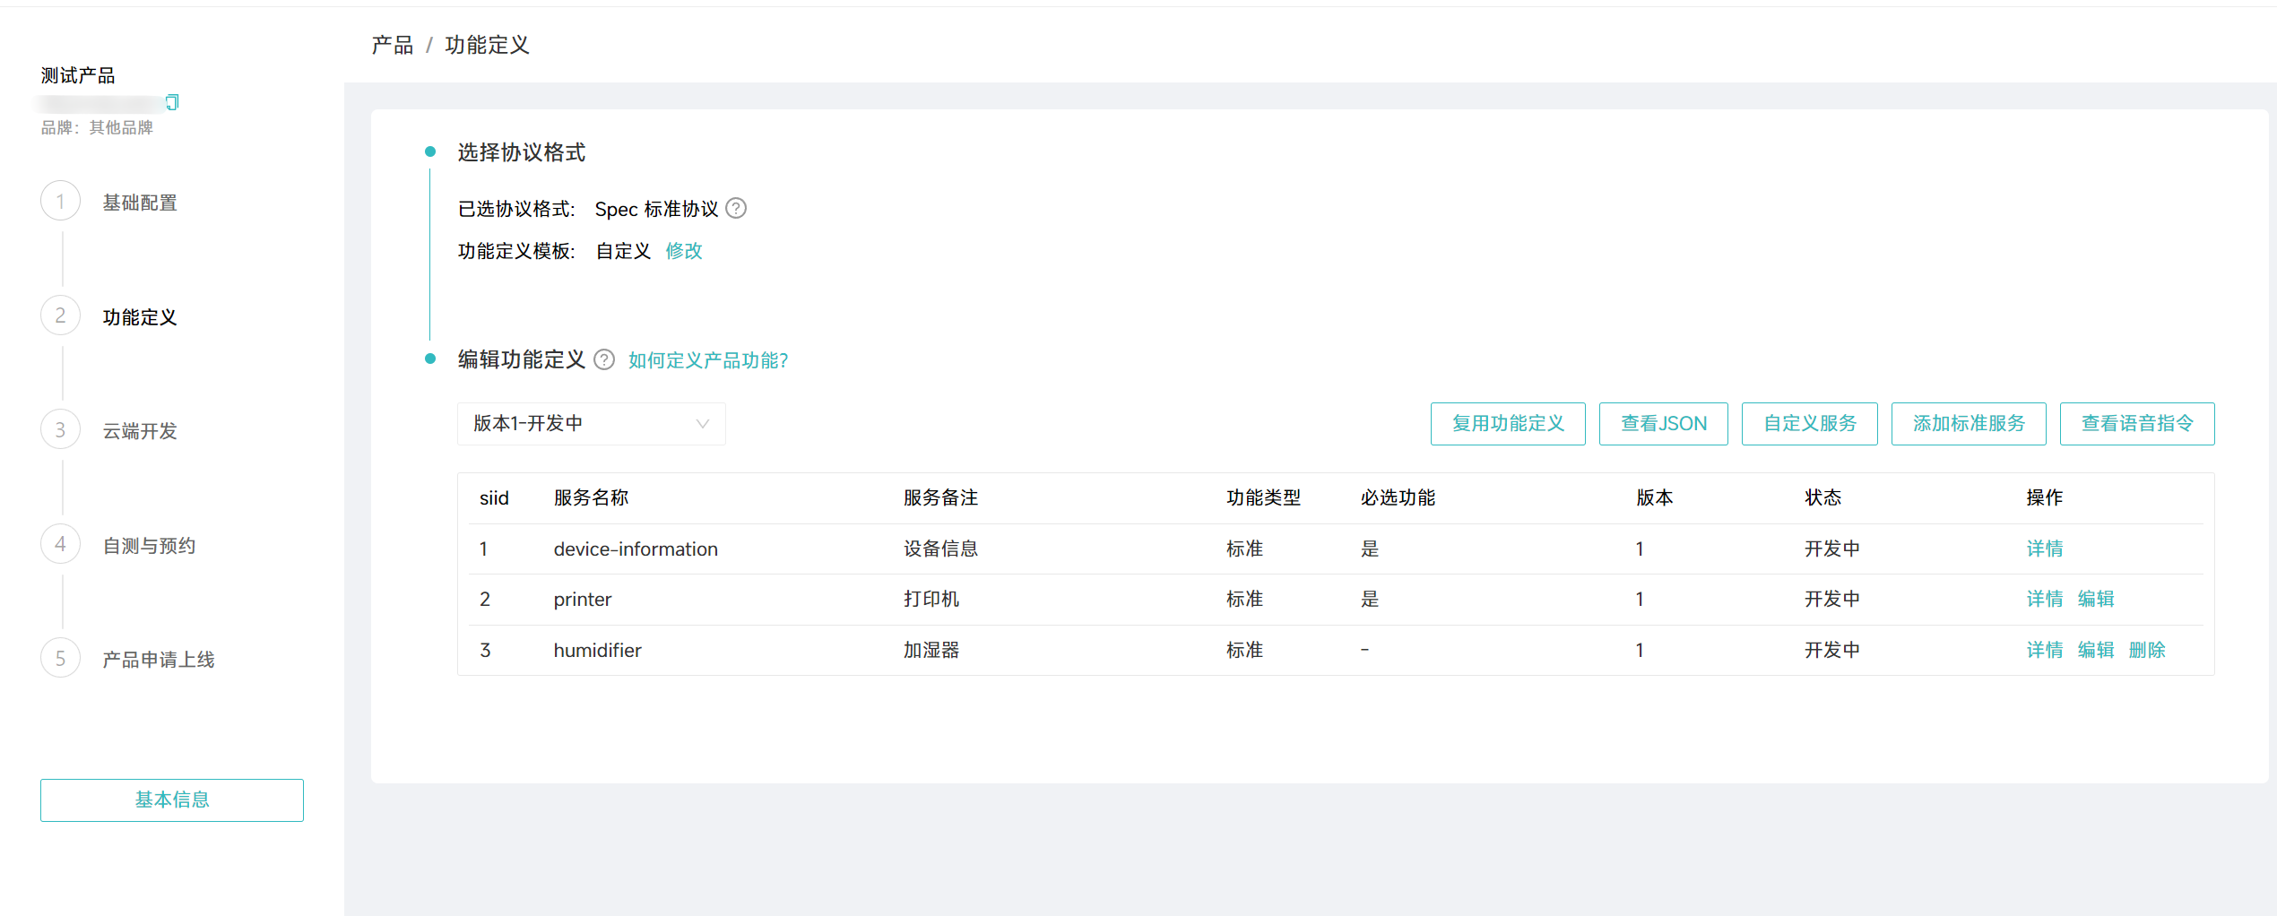Click 开发中 status in humidifier row

1832,650
